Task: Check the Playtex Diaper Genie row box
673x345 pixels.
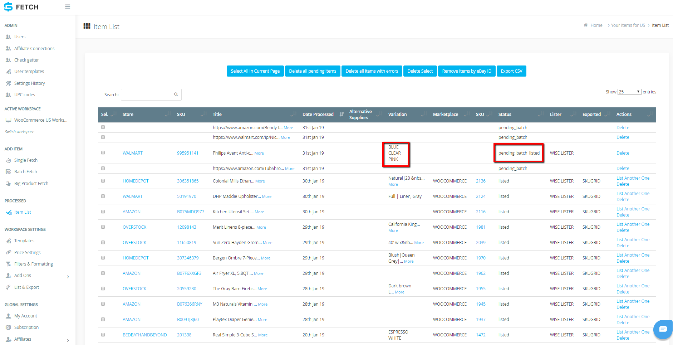Action: click(103, 319)
